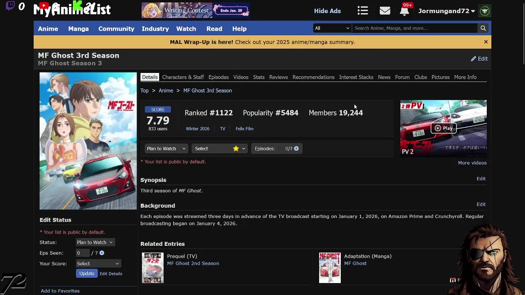This screenshot has width=525, height=295.
Task: Switch to the Videos tab
Action: 241,77
